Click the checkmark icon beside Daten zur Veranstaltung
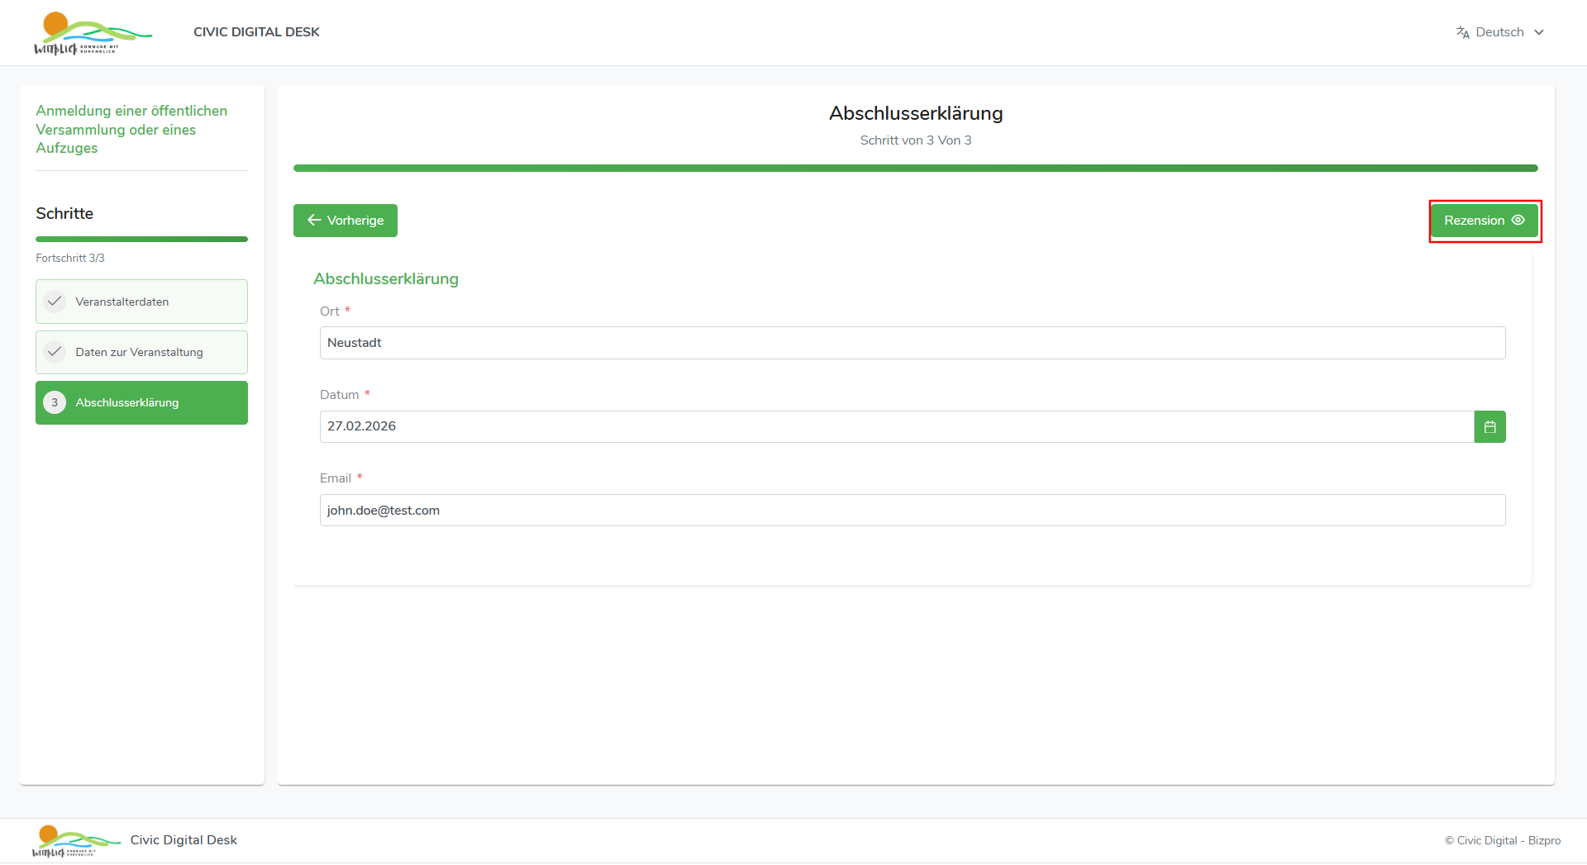This screenshot has height=865, width=1587. [55, 352]
